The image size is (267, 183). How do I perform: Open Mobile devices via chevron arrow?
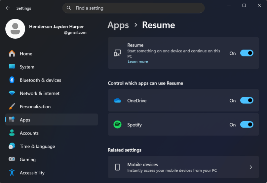tap(251, 167)
